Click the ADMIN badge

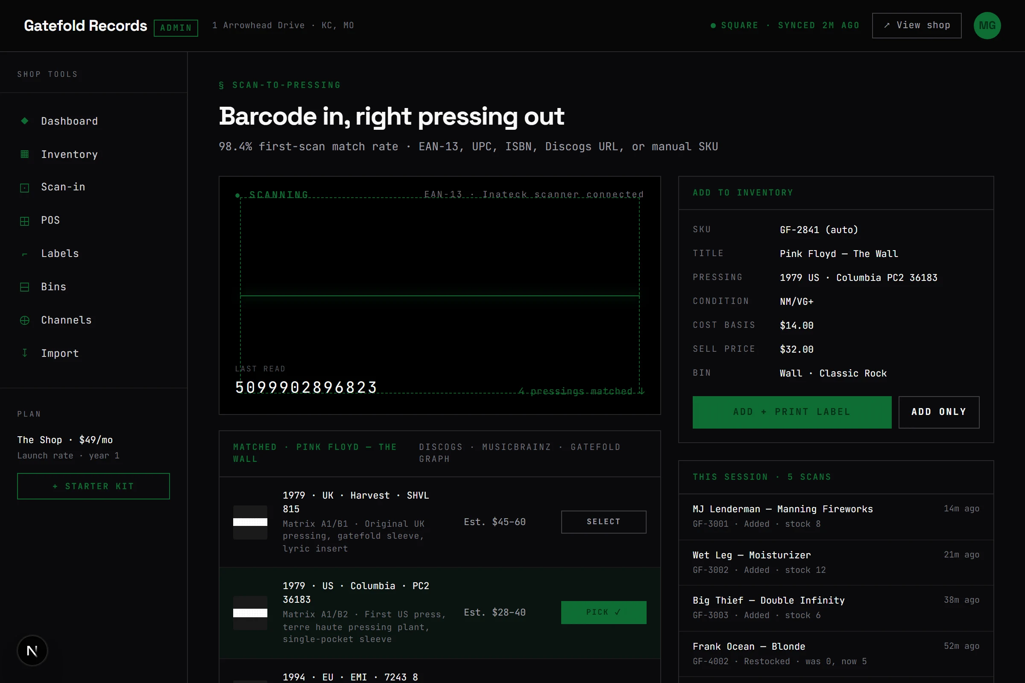click(x=176, y=28)
